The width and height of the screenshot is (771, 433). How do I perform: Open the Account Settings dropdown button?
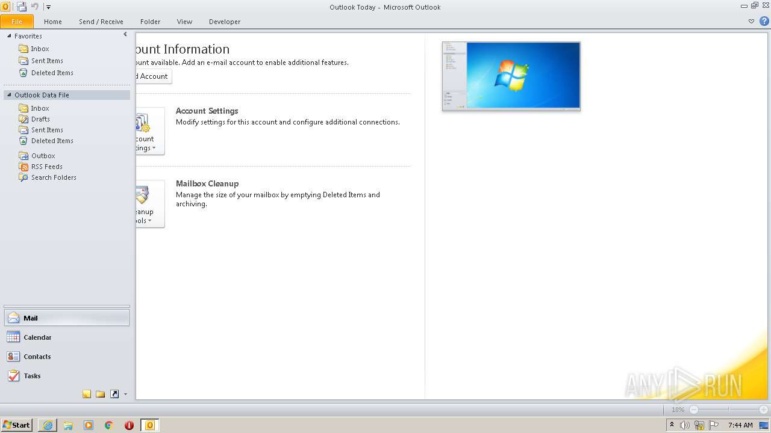pyautogui.click(x=150, y=131)
